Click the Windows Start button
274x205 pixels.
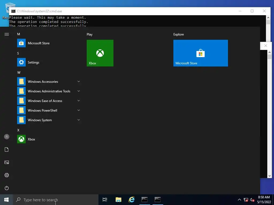[x=6, y=200]
